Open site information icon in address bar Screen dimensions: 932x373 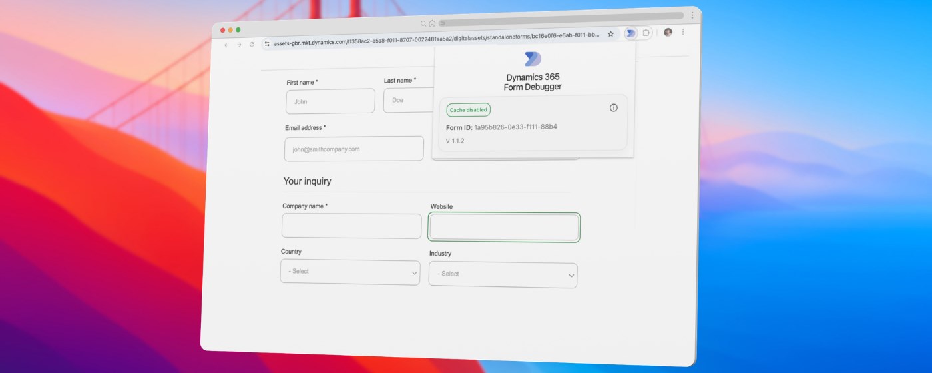267,44
